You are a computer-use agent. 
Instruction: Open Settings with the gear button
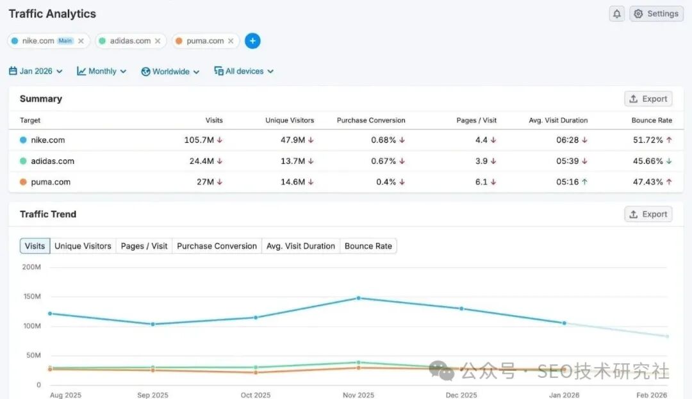point(656,14)
